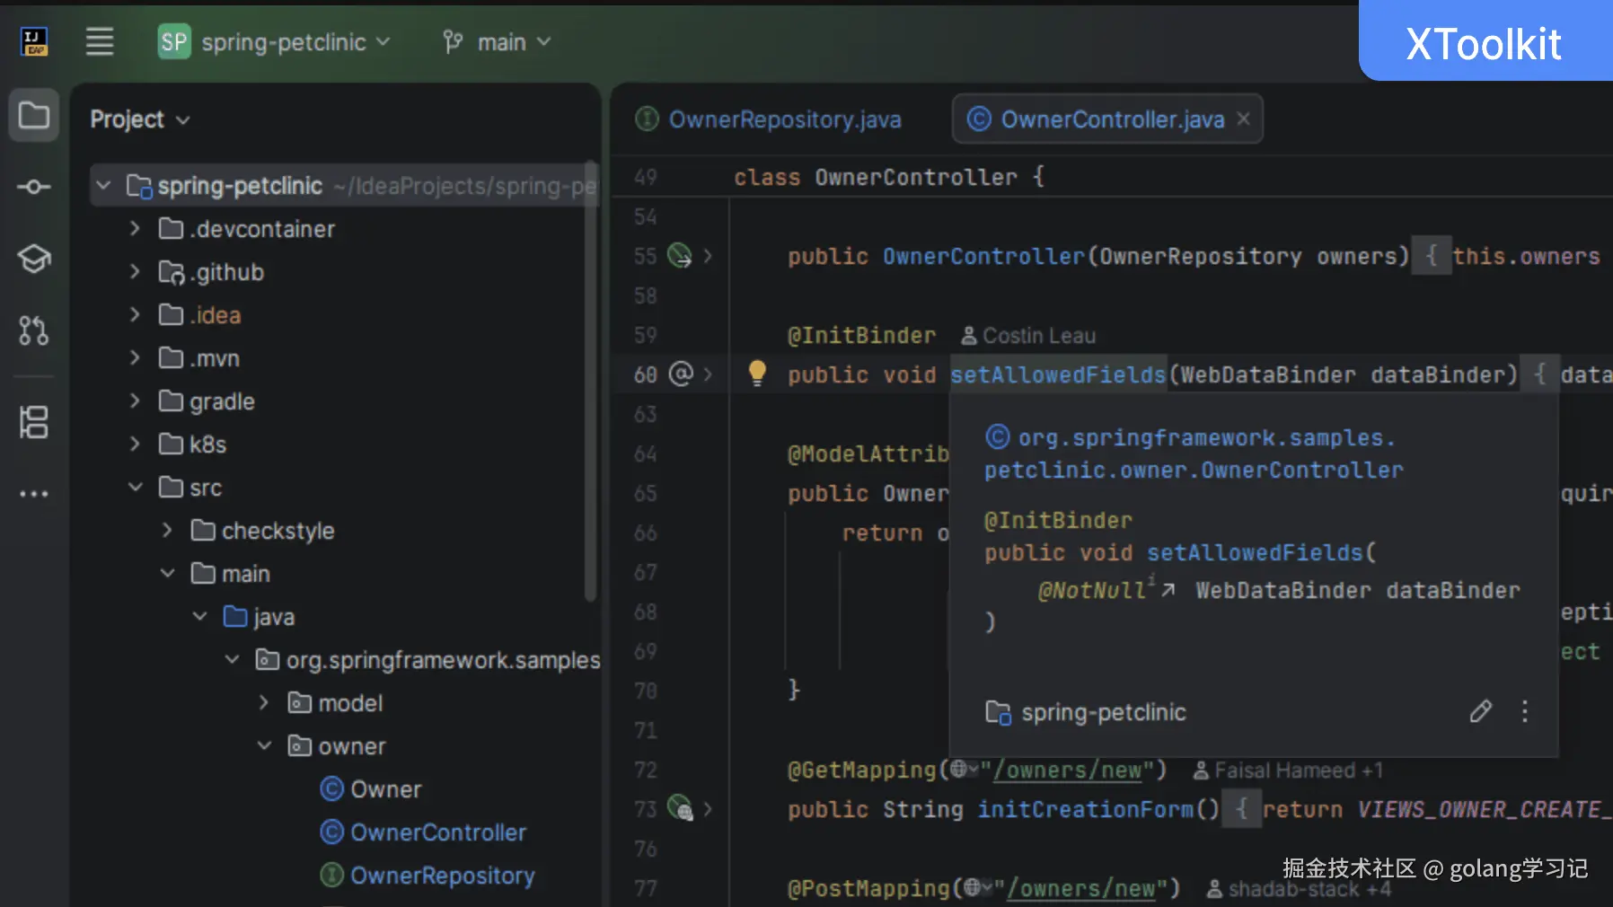Open the main hamburger menu
This screenshot has width=1613, height=907.
[x=100, y=41]
